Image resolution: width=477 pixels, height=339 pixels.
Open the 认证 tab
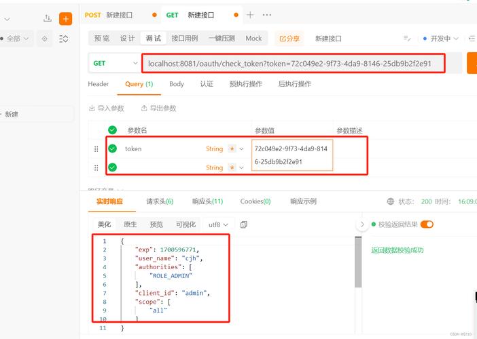[x=207, y=84]
